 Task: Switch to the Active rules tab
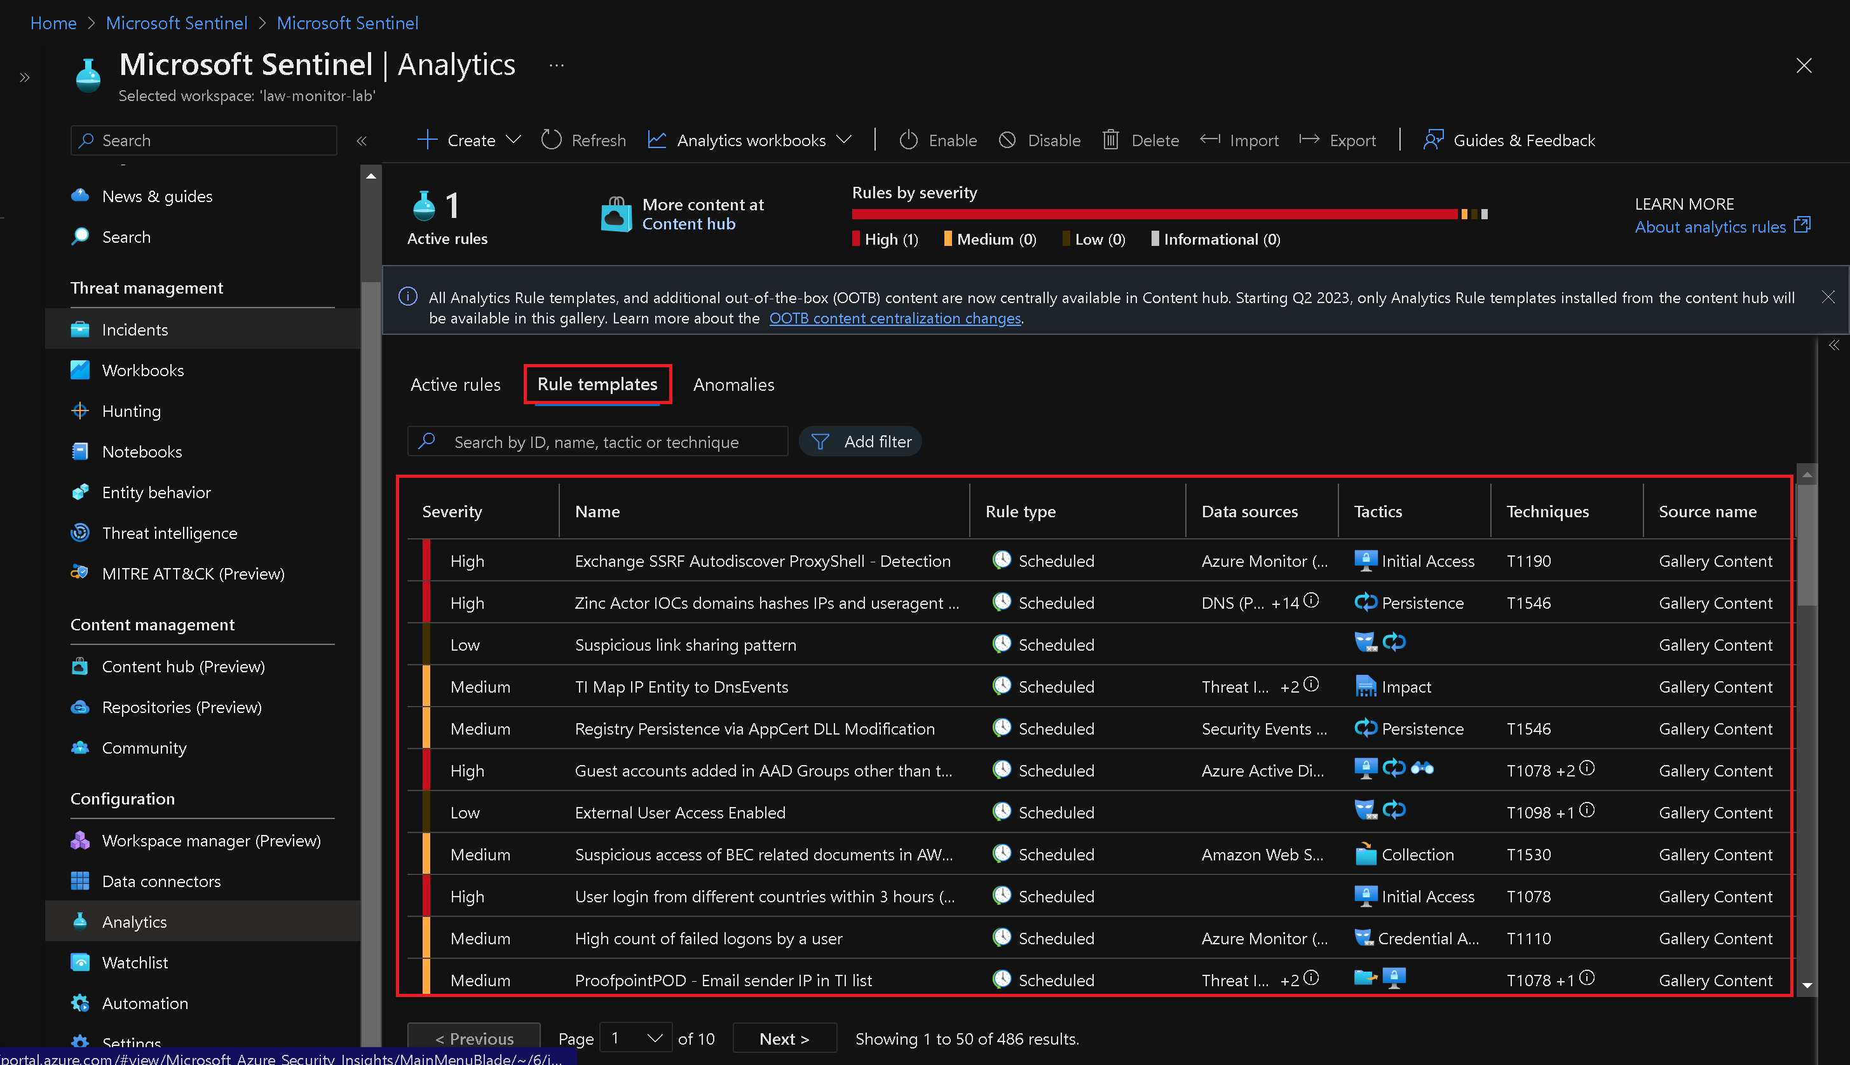click(456, 384)
